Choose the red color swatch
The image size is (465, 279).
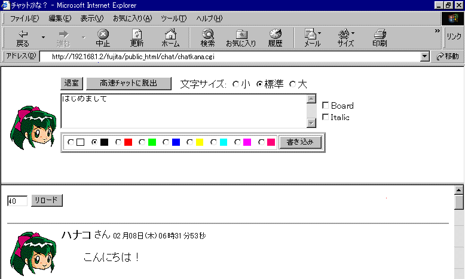pyautogui.click(x=128, y=142)
